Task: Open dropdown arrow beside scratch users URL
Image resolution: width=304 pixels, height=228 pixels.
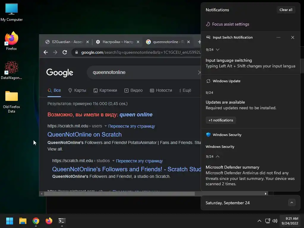Action: click(x=106, y=126)
